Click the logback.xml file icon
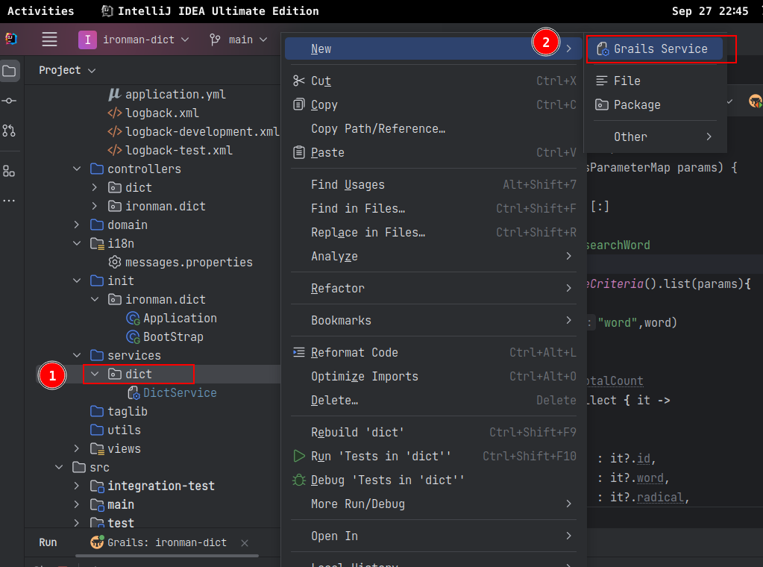Screen dimensions: 763x567 click(x=114, y=113)
